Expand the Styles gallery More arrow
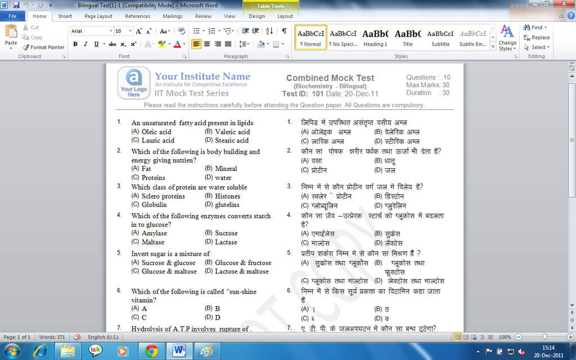Image resolution: width=576 pixels, height=360 pixels. click(x=493, y=47)
